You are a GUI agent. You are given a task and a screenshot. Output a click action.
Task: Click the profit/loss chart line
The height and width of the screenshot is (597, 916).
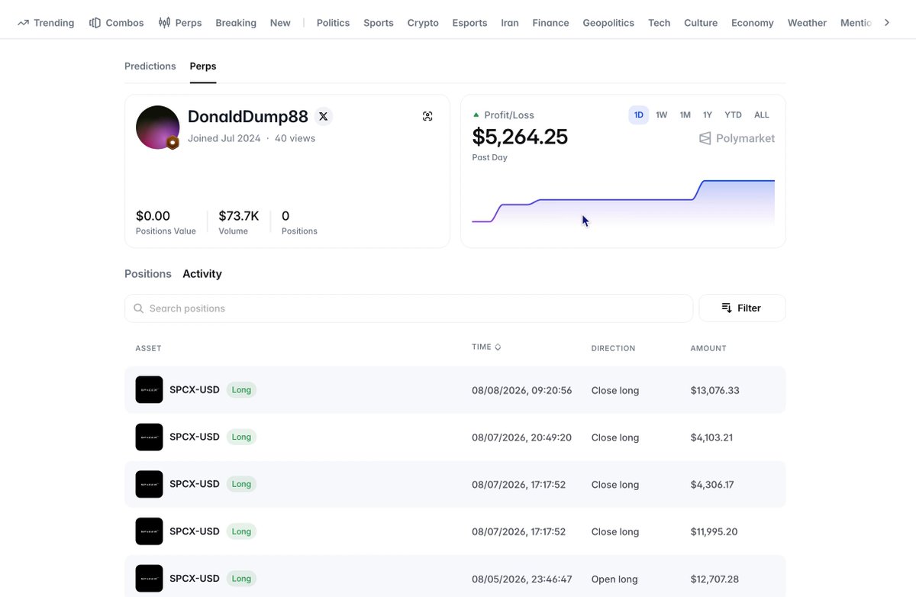[x=616, y=199]
